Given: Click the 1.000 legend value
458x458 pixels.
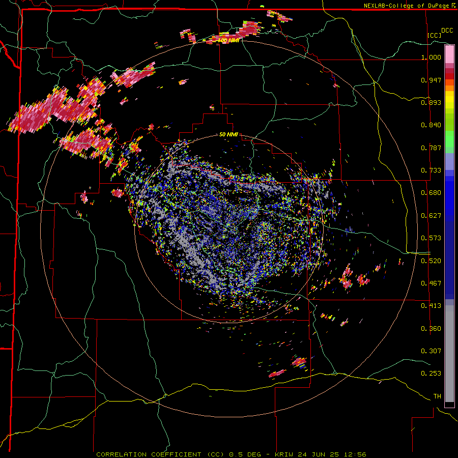Looking at the screenshot, I should pos(431,57).
